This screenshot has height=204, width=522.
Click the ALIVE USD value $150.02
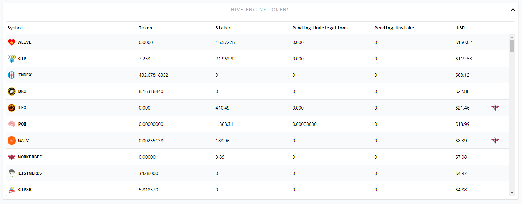coord(464,42)
